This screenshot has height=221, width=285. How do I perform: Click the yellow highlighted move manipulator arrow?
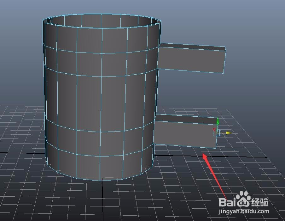coord(229,133)
